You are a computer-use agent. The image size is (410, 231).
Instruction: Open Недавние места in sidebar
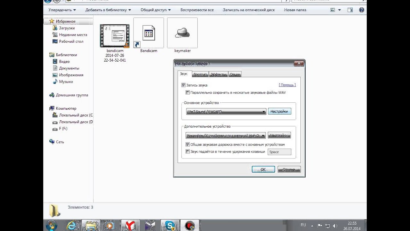[x=73, y=35]
